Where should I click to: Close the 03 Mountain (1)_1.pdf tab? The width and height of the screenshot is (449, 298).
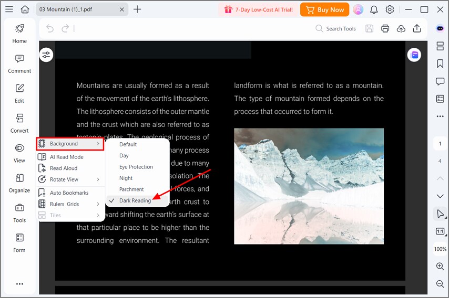pyautogui.click(x=121, y=9)
